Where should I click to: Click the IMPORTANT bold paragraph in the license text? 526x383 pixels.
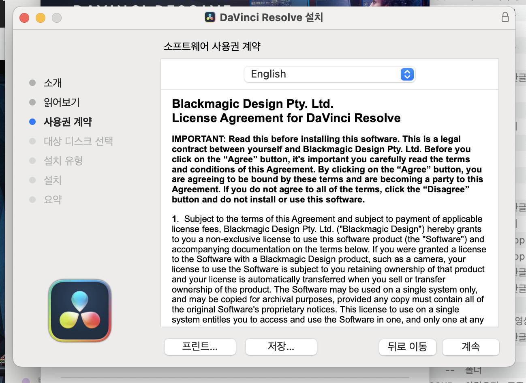[x=327, y=169]
